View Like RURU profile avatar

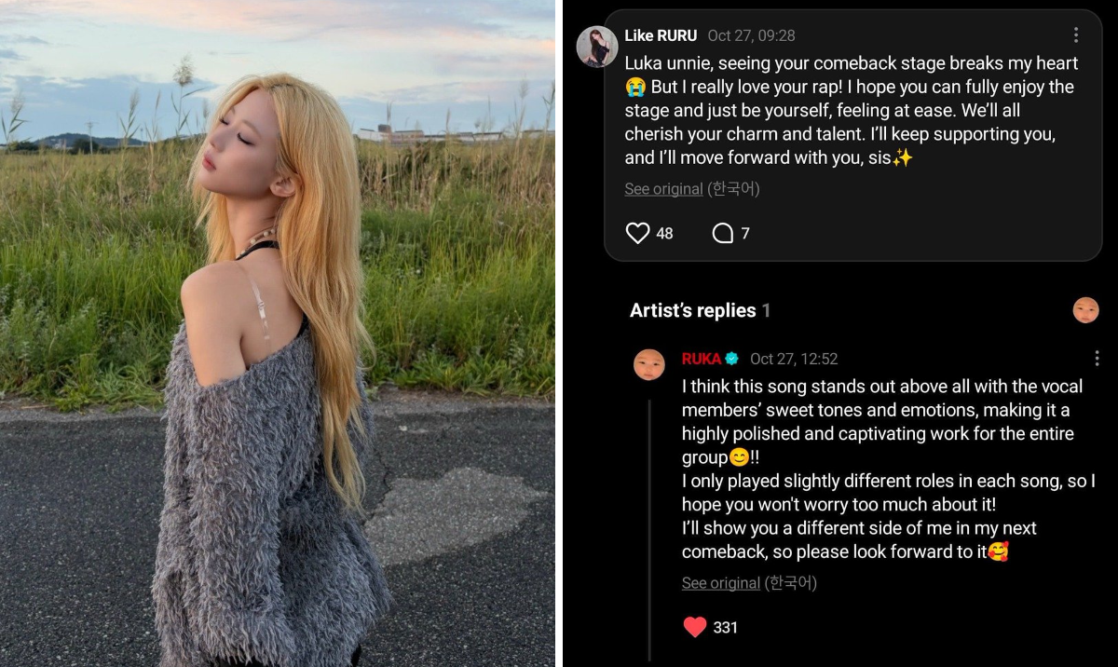point(597,47)
